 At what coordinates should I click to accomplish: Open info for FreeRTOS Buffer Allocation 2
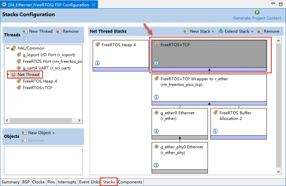215,131
